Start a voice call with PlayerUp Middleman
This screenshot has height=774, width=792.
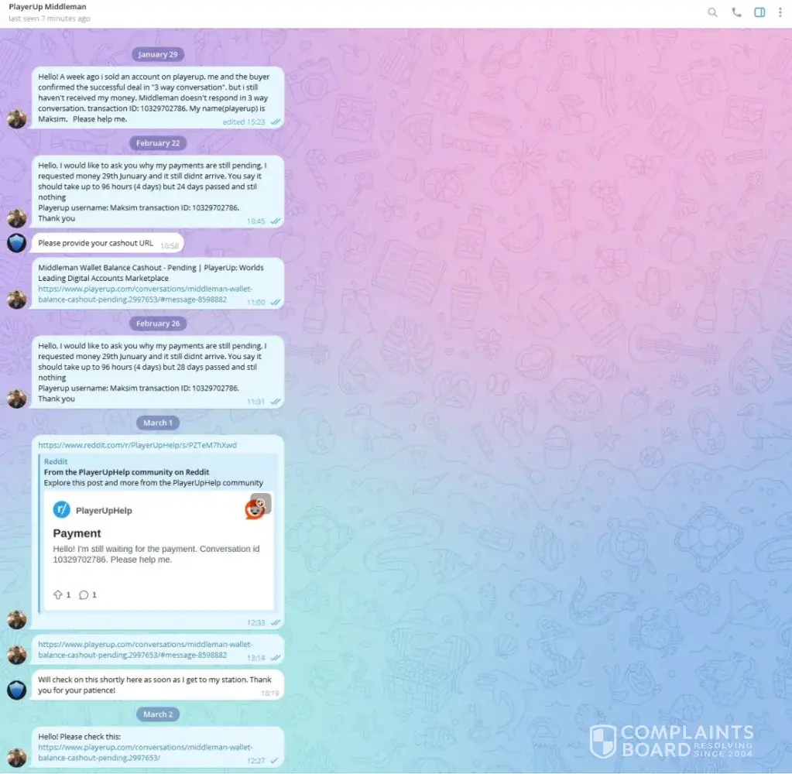click(736, 12)
